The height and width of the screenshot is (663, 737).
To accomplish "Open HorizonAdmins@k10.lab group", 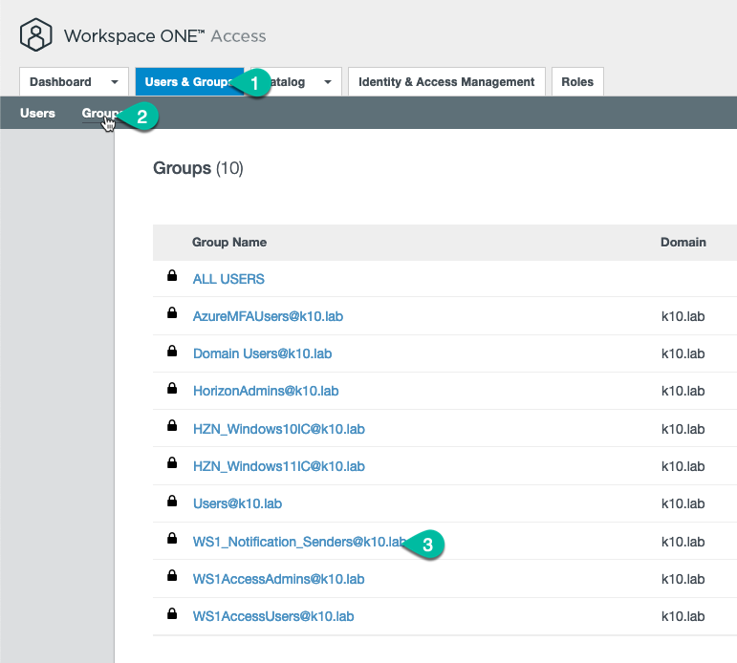I will [266, 391].
